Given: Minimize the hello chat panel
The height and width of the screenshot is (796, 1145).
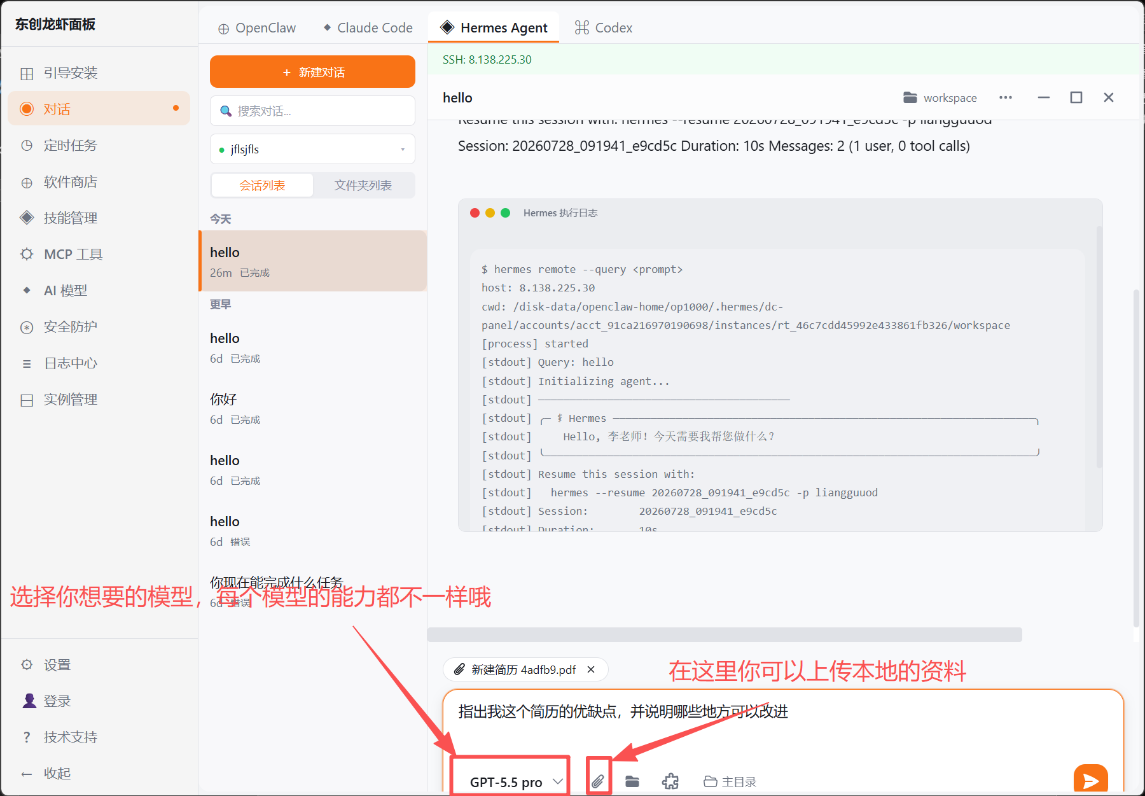Looking at the screenshot, I should point(1044,97).
